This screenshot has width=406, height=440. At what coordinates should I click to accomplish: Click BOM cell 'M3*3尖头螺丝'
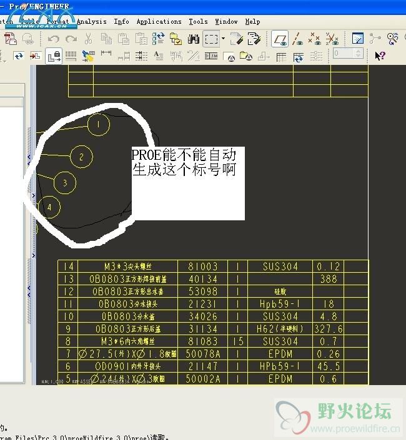tap(128, 266)
